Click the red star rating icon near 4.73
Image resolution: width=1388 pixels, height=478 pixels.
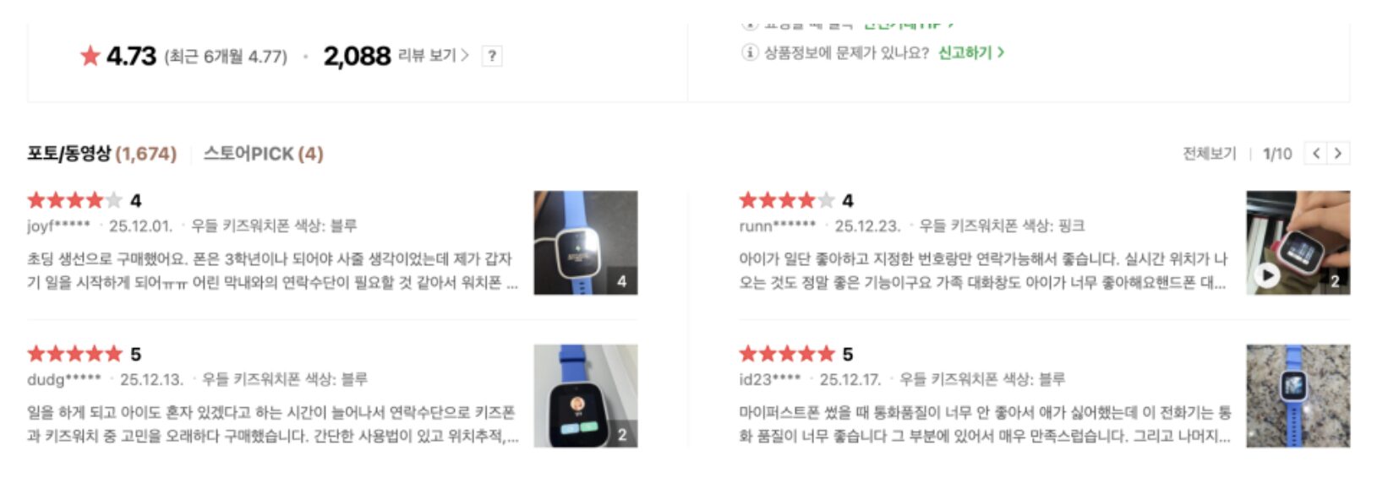tap(90, 57)
